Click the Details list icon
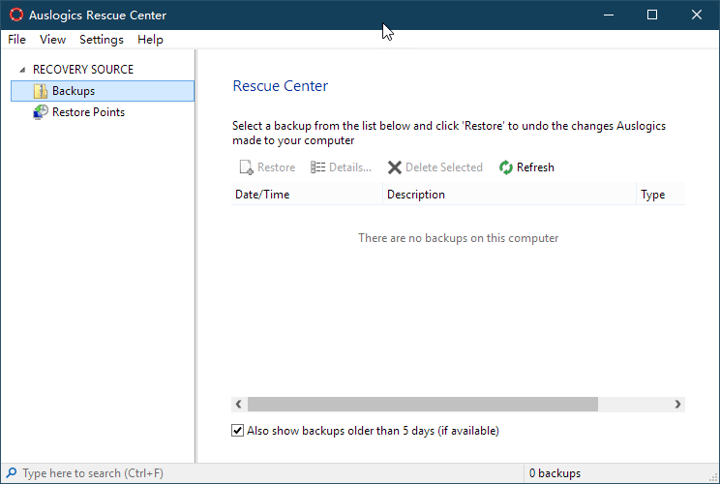This screenshot has width=720, height=484. (317, 167)
